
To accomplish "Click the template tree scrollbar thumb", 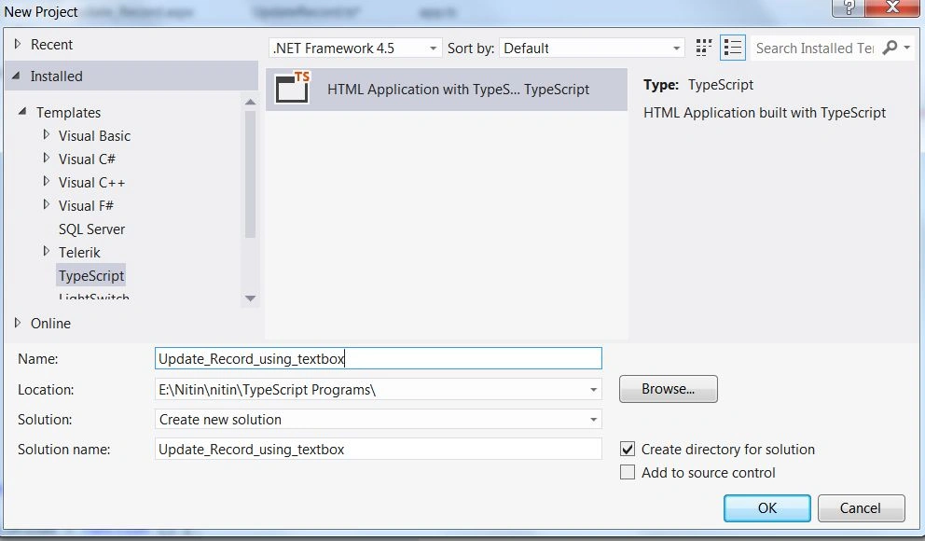I will pos(250,174).
